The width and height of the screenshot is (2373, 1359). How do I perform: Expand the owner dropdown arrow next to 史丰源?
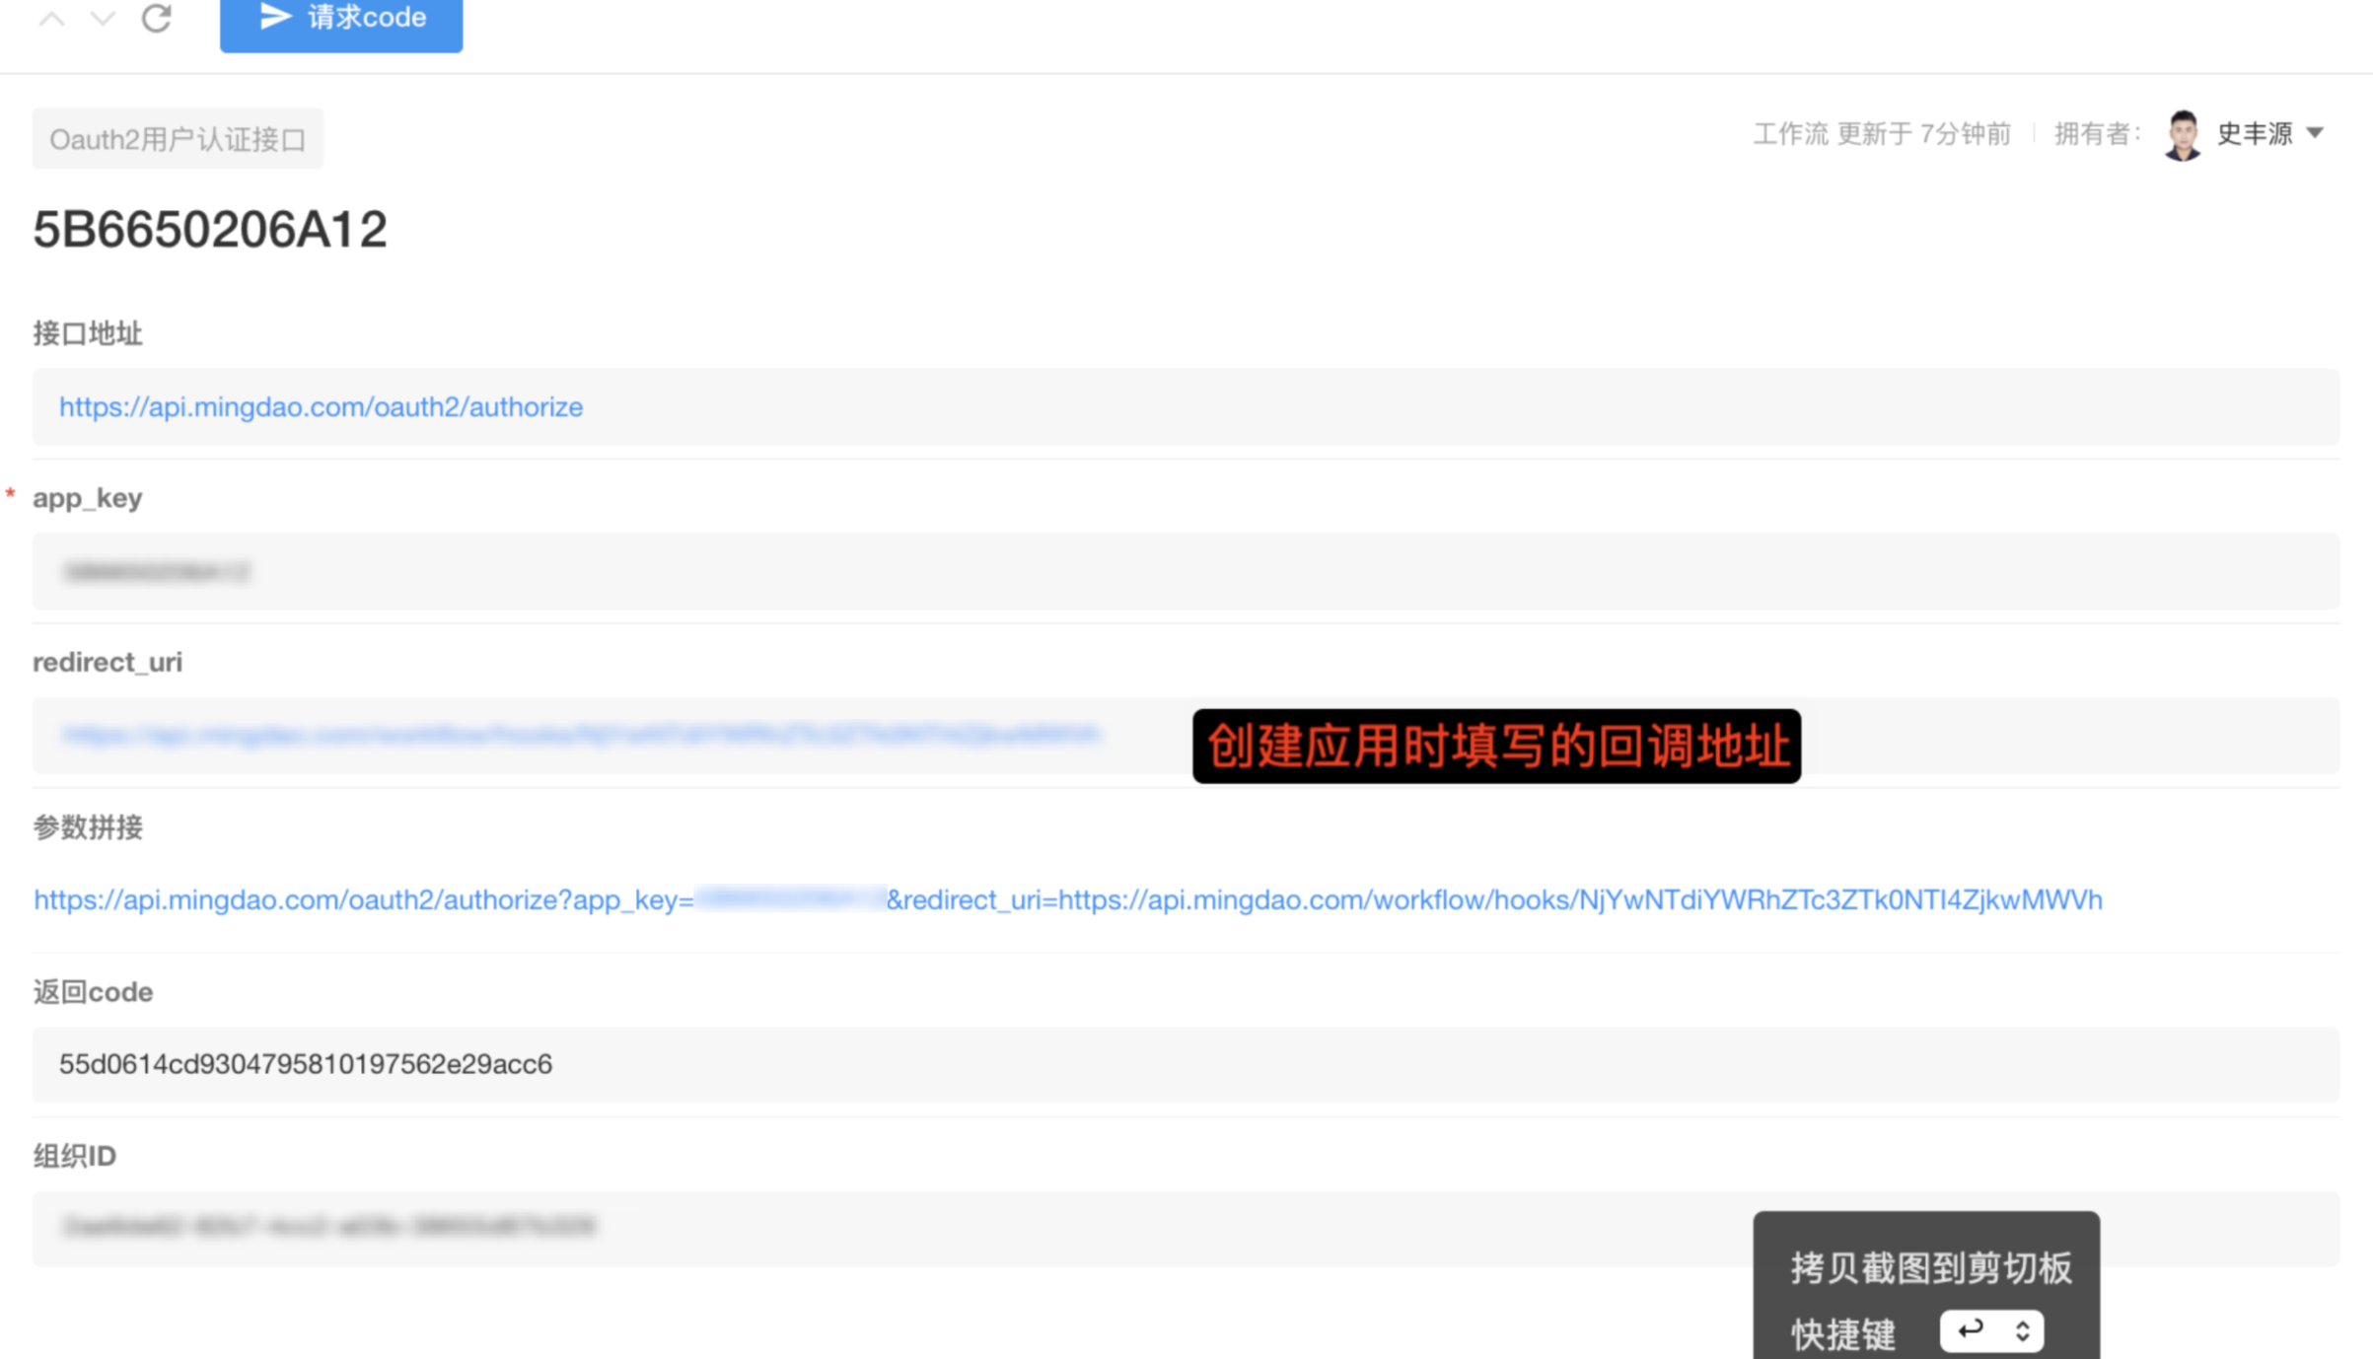point(2316,133)
